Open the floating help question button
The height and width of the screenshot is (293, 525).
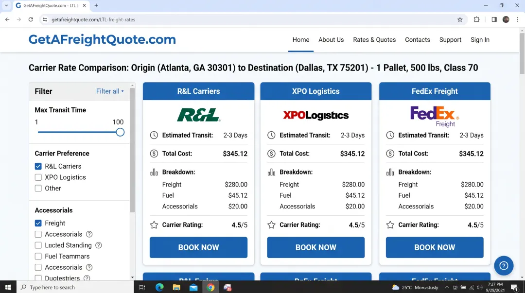click(x=504, y=265)
